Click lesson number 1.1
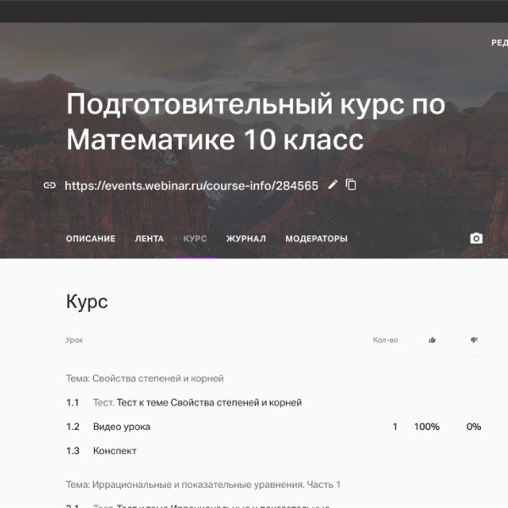The height and width of the screenshot is (508, 508). (x=73, y=403)
